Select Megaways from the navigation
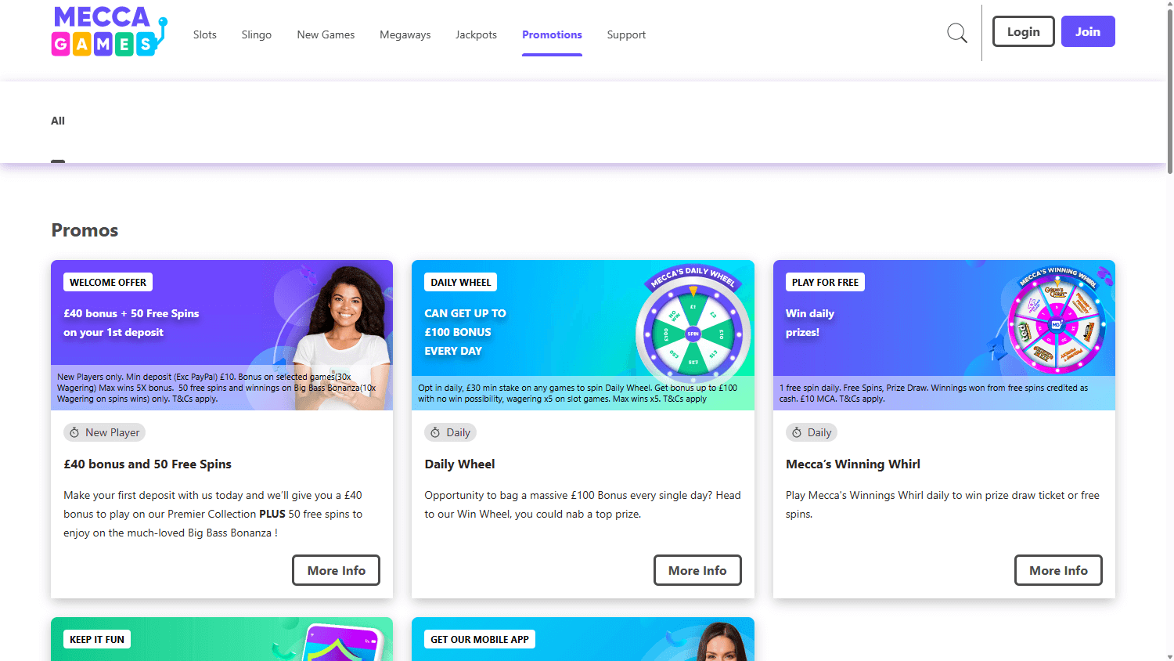This screenshot has height=661, width=1174. pyautogui.click(x=405, y=34)
